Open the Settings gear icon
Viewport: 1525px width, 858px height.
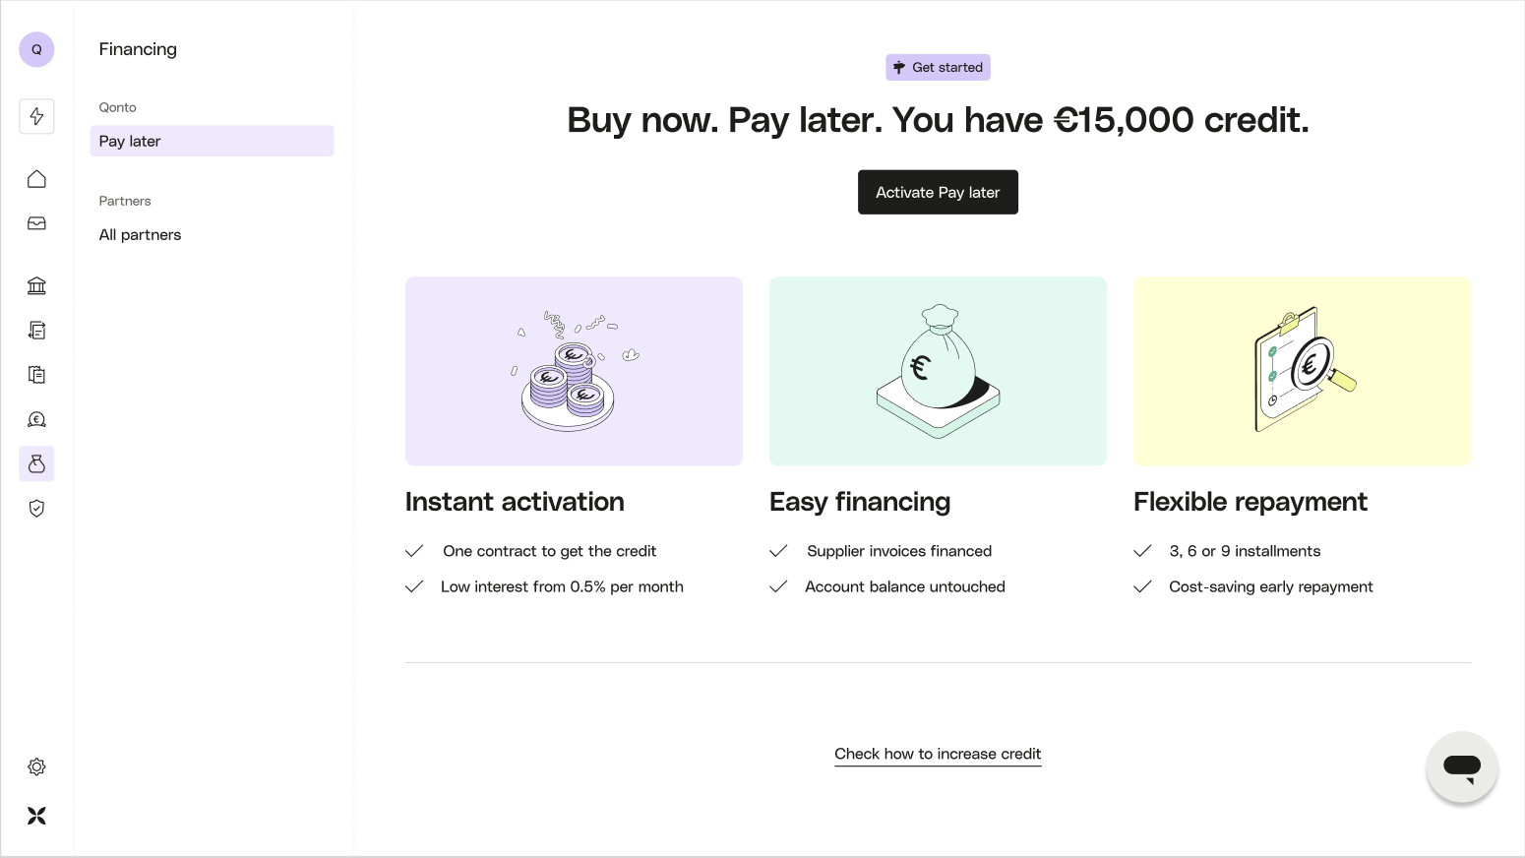click(x=36, y=766)
